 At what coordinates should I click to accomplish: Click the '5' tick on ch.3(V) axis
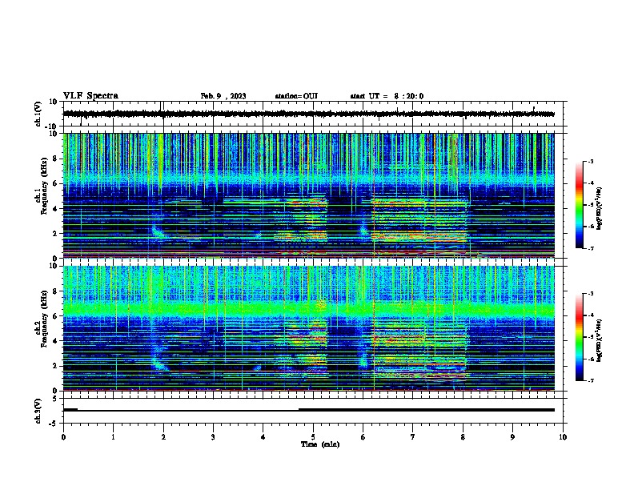(55, 399)
